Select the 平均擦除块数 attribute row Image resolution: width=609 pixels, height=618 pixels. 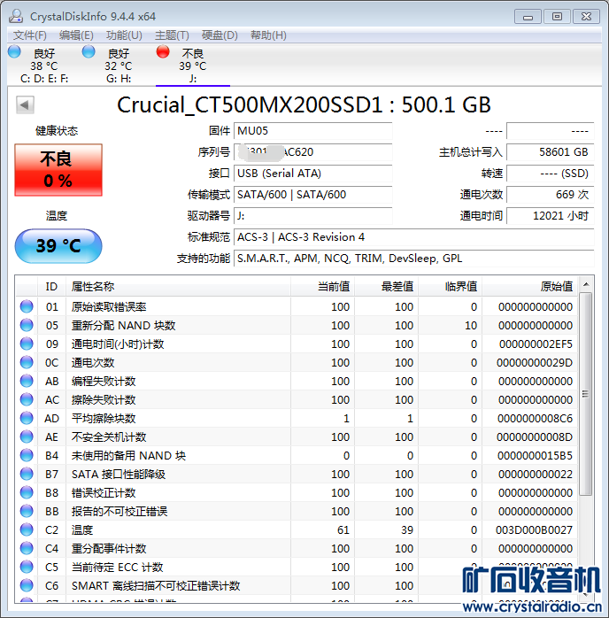tap(297, 418)
